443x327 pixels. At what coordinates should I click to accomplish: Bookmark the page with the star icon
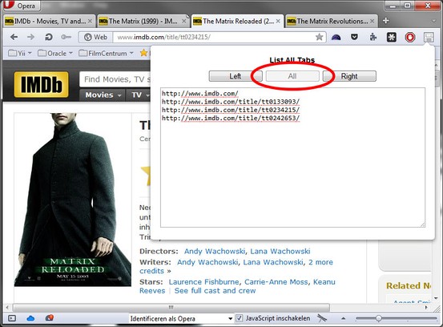[320, 37]
